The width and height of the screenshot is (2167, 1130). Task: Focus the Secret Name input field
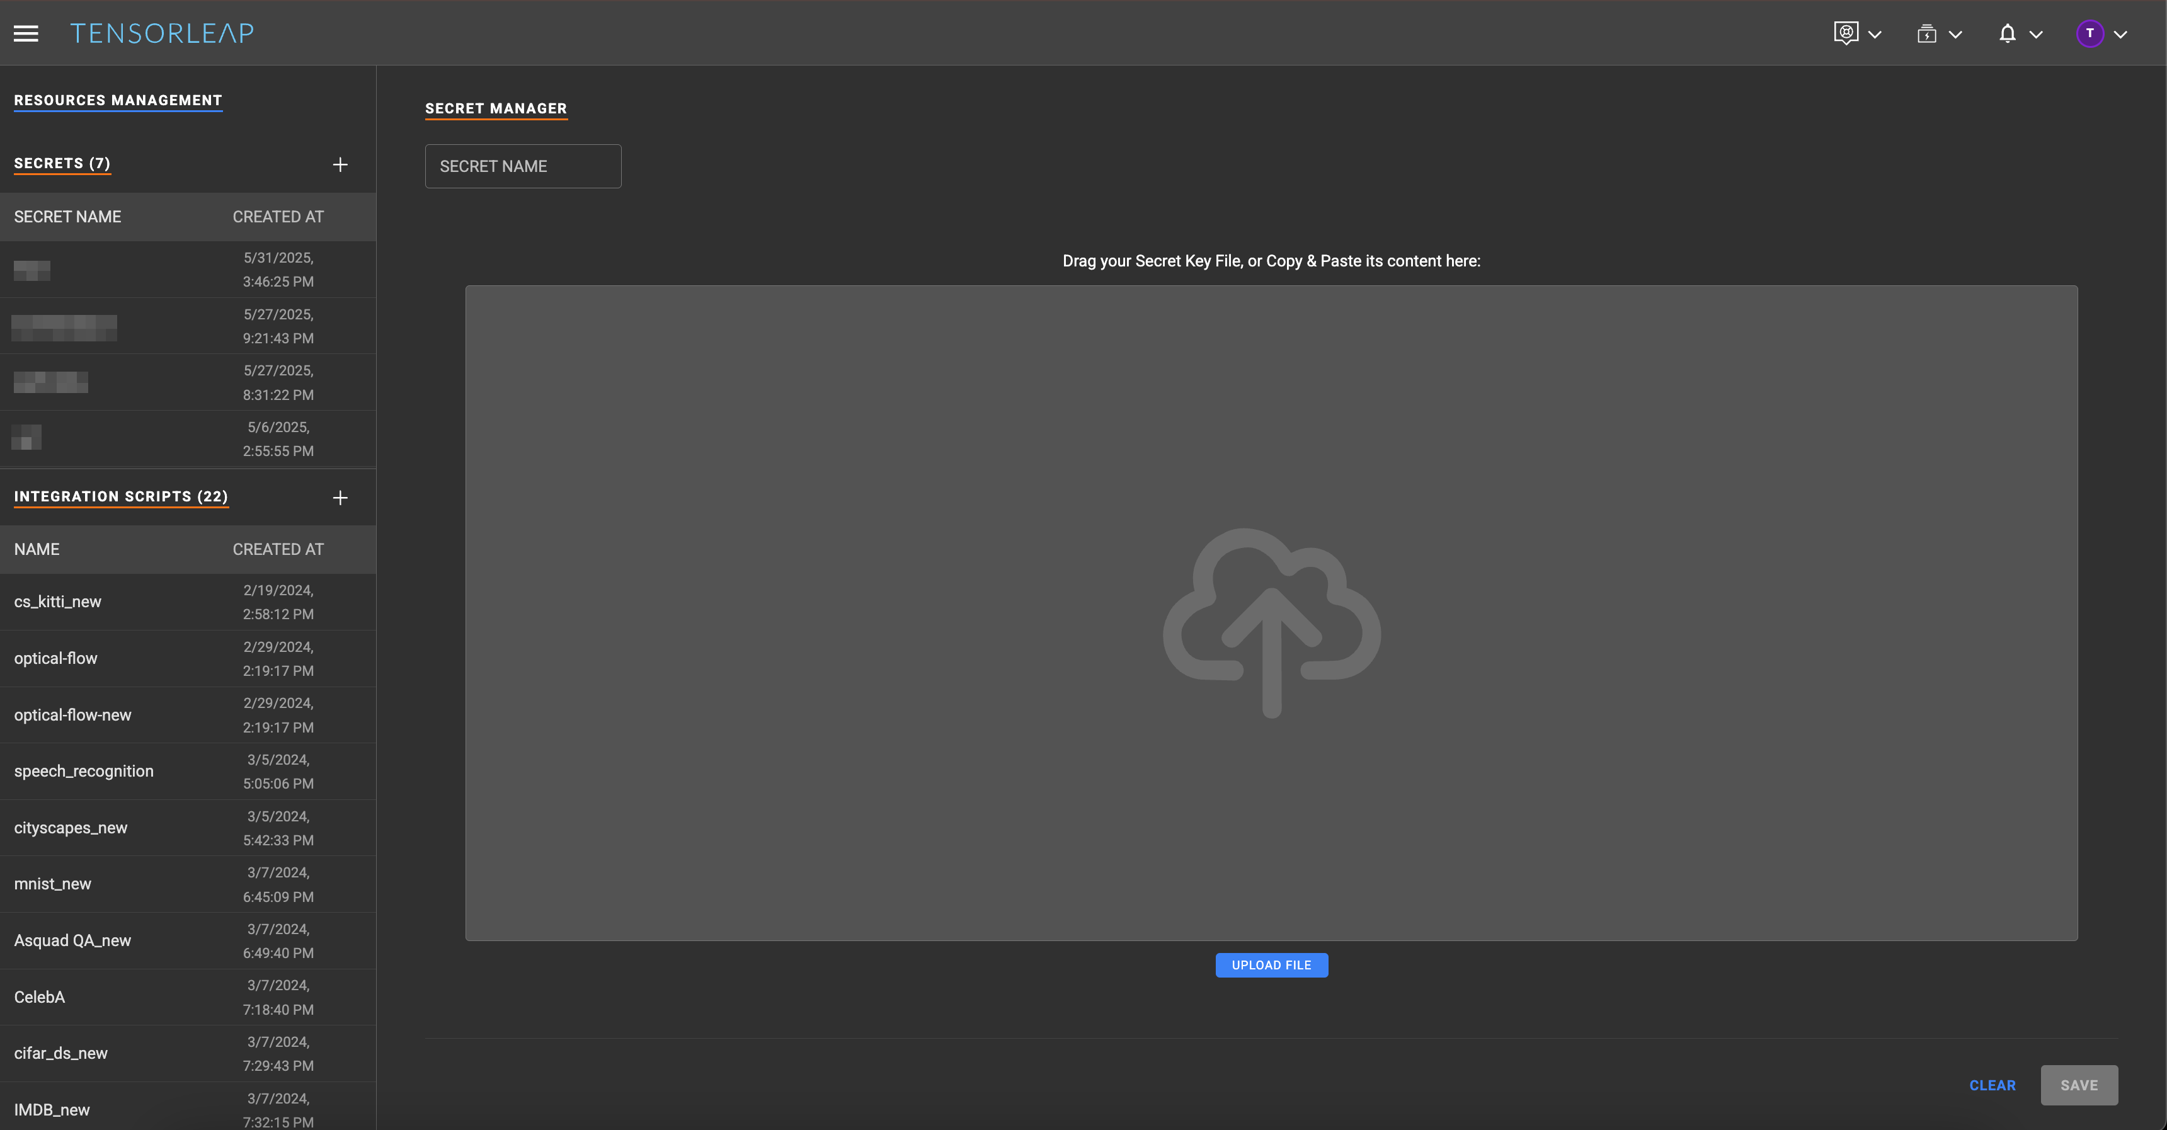[x=522, y=166]
